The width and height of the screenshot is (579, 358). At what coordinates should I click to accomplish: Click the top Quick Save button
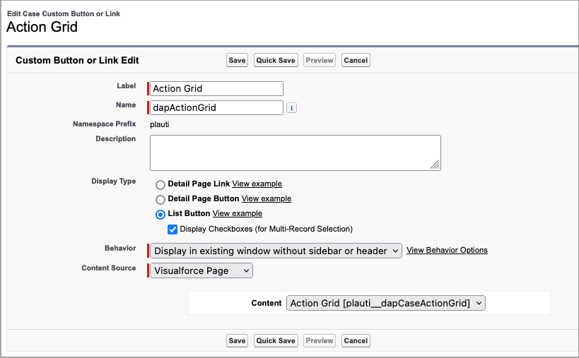(276, 61)
